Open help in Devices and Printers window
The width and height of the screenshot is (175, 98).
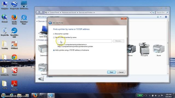click(166, 17)
